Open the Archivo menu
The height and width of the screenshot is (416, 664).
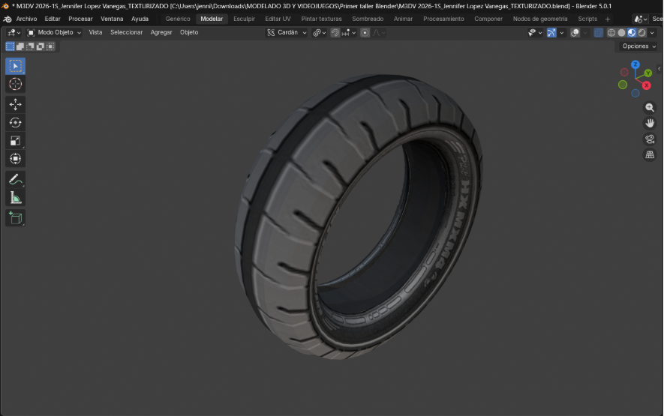[x=26, y=19]
